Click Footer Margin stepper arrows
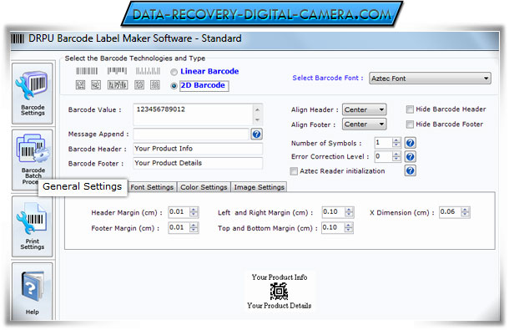 pyautogui.click(x=194, y=227)
